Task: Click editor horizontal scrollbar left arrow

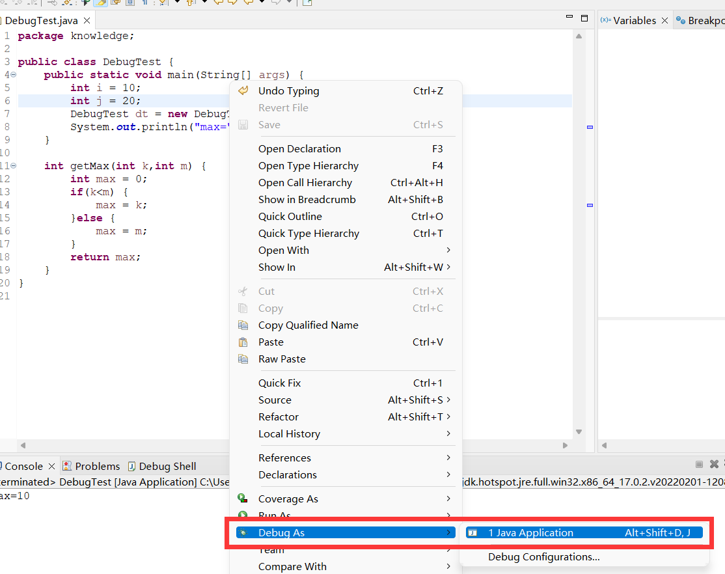Action: pos(23,445)
